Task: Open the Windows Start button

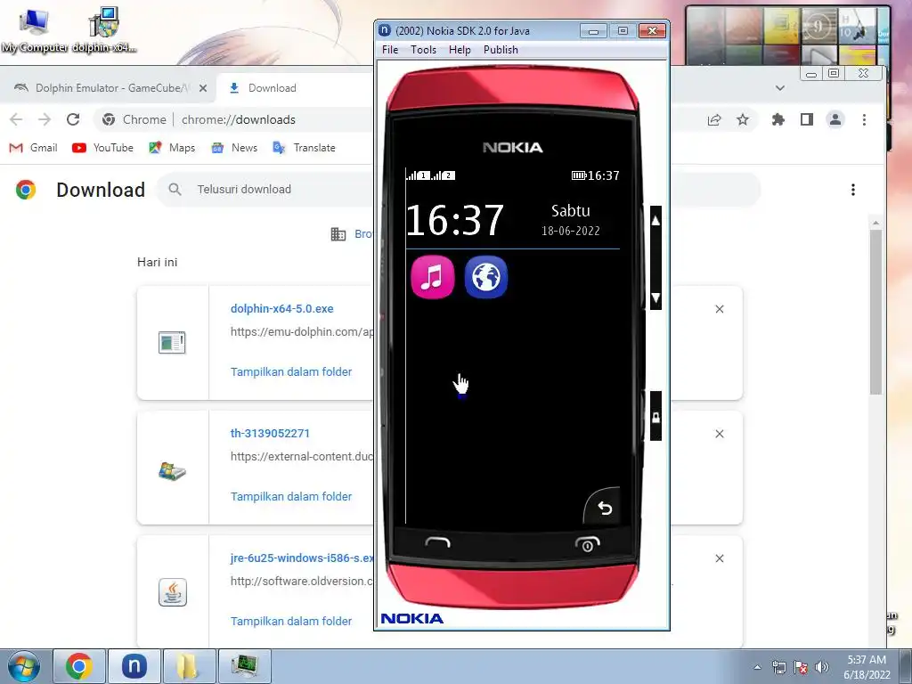Action: click(x=24, y=666)
